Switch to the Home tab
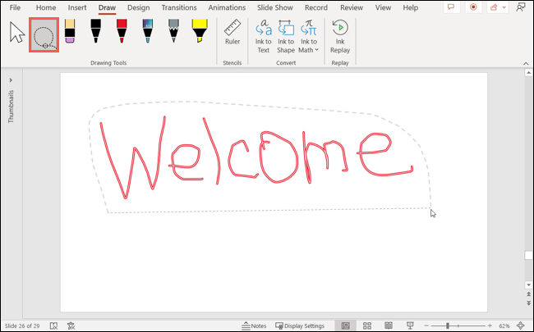Screen dimensions: 534x332 pyautogui.click(x=46, y=7)
